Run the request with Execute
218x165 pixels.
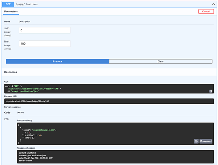[57, 62]
